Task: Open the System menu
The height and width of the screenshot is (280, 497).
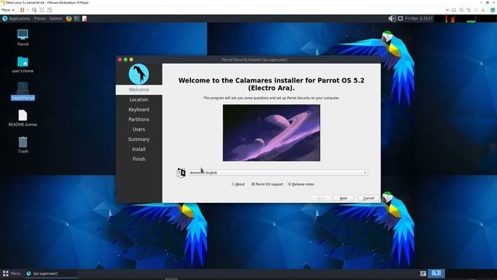Action: 56,19
